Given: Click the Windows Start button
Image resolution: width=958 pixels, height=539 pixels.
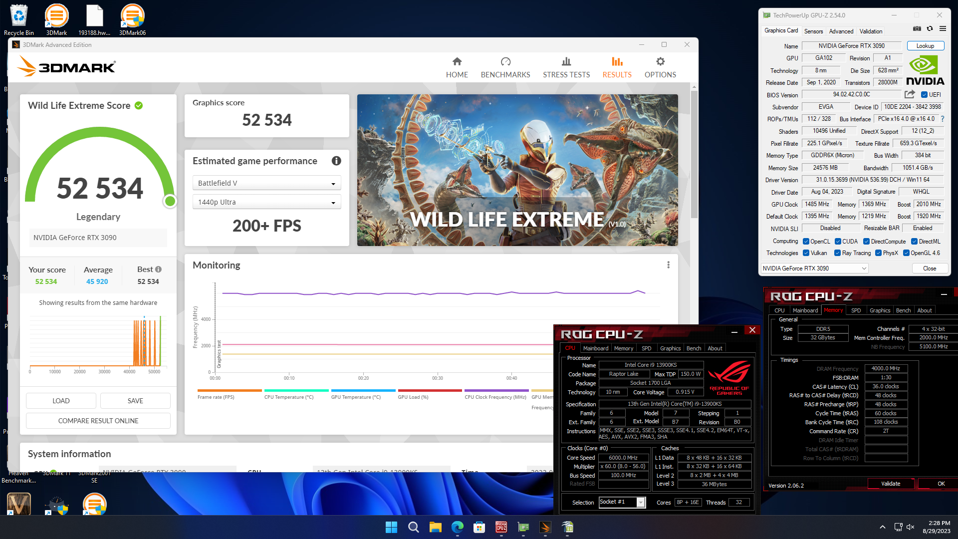Looking at the screenshot, I should (391, 527).
